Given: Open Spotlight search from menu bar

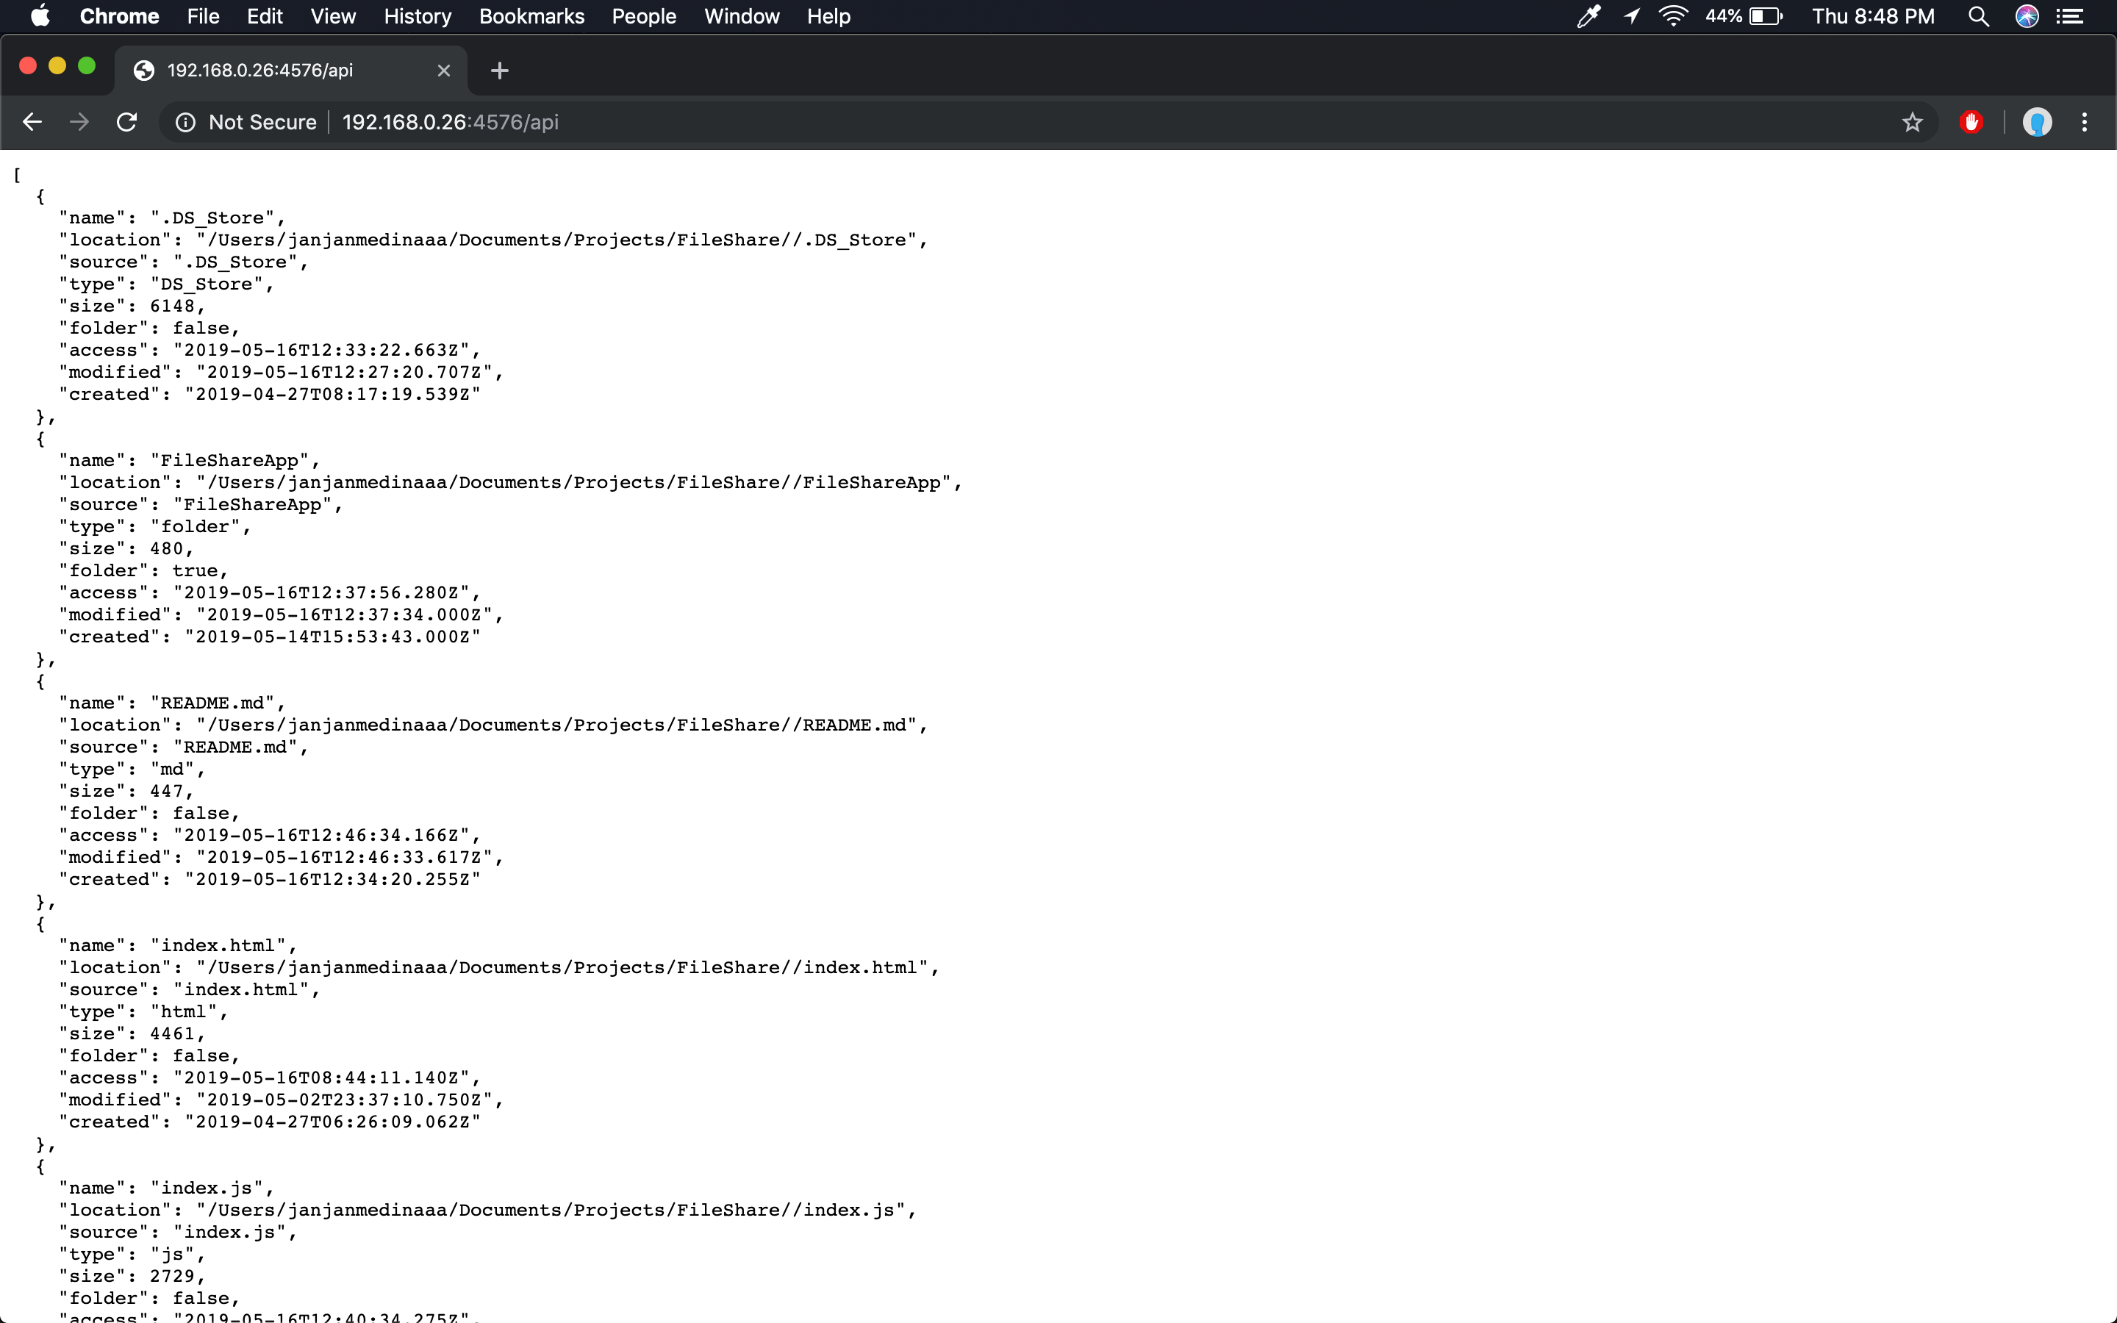Looking at the screenshot, I should click(1979, 15).
